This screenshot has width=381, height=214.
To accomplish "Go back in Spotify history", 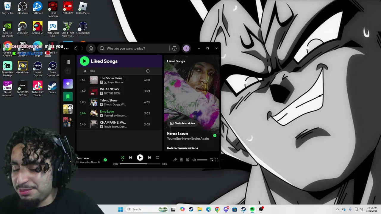I will [x=76, y=48].
